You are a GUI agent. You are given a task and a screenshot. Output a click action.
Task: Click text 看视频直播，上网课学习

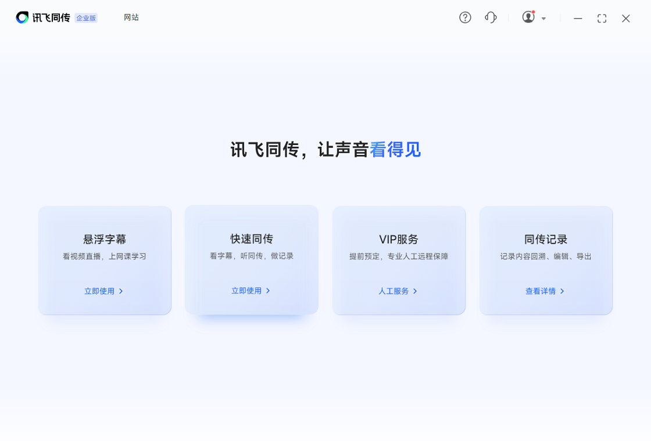point(105,256)
